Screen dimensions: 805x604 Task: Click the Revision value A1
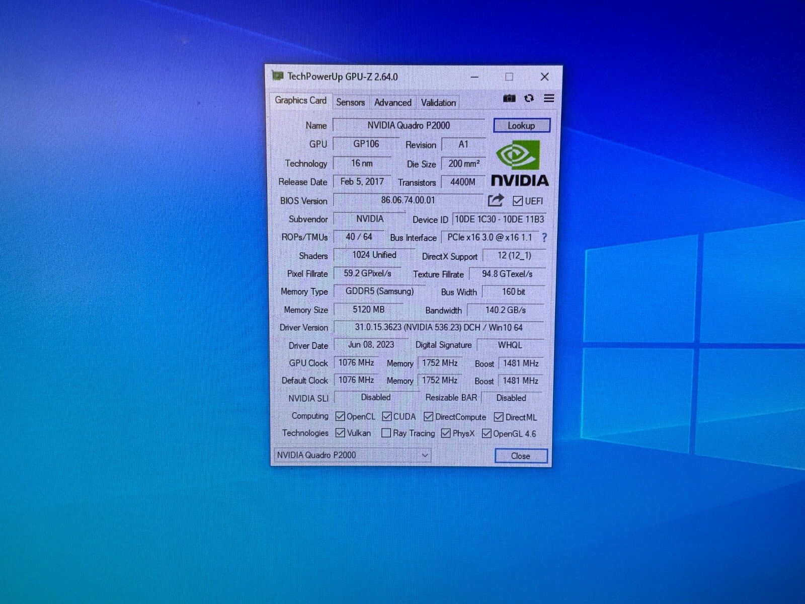(463, 144)
